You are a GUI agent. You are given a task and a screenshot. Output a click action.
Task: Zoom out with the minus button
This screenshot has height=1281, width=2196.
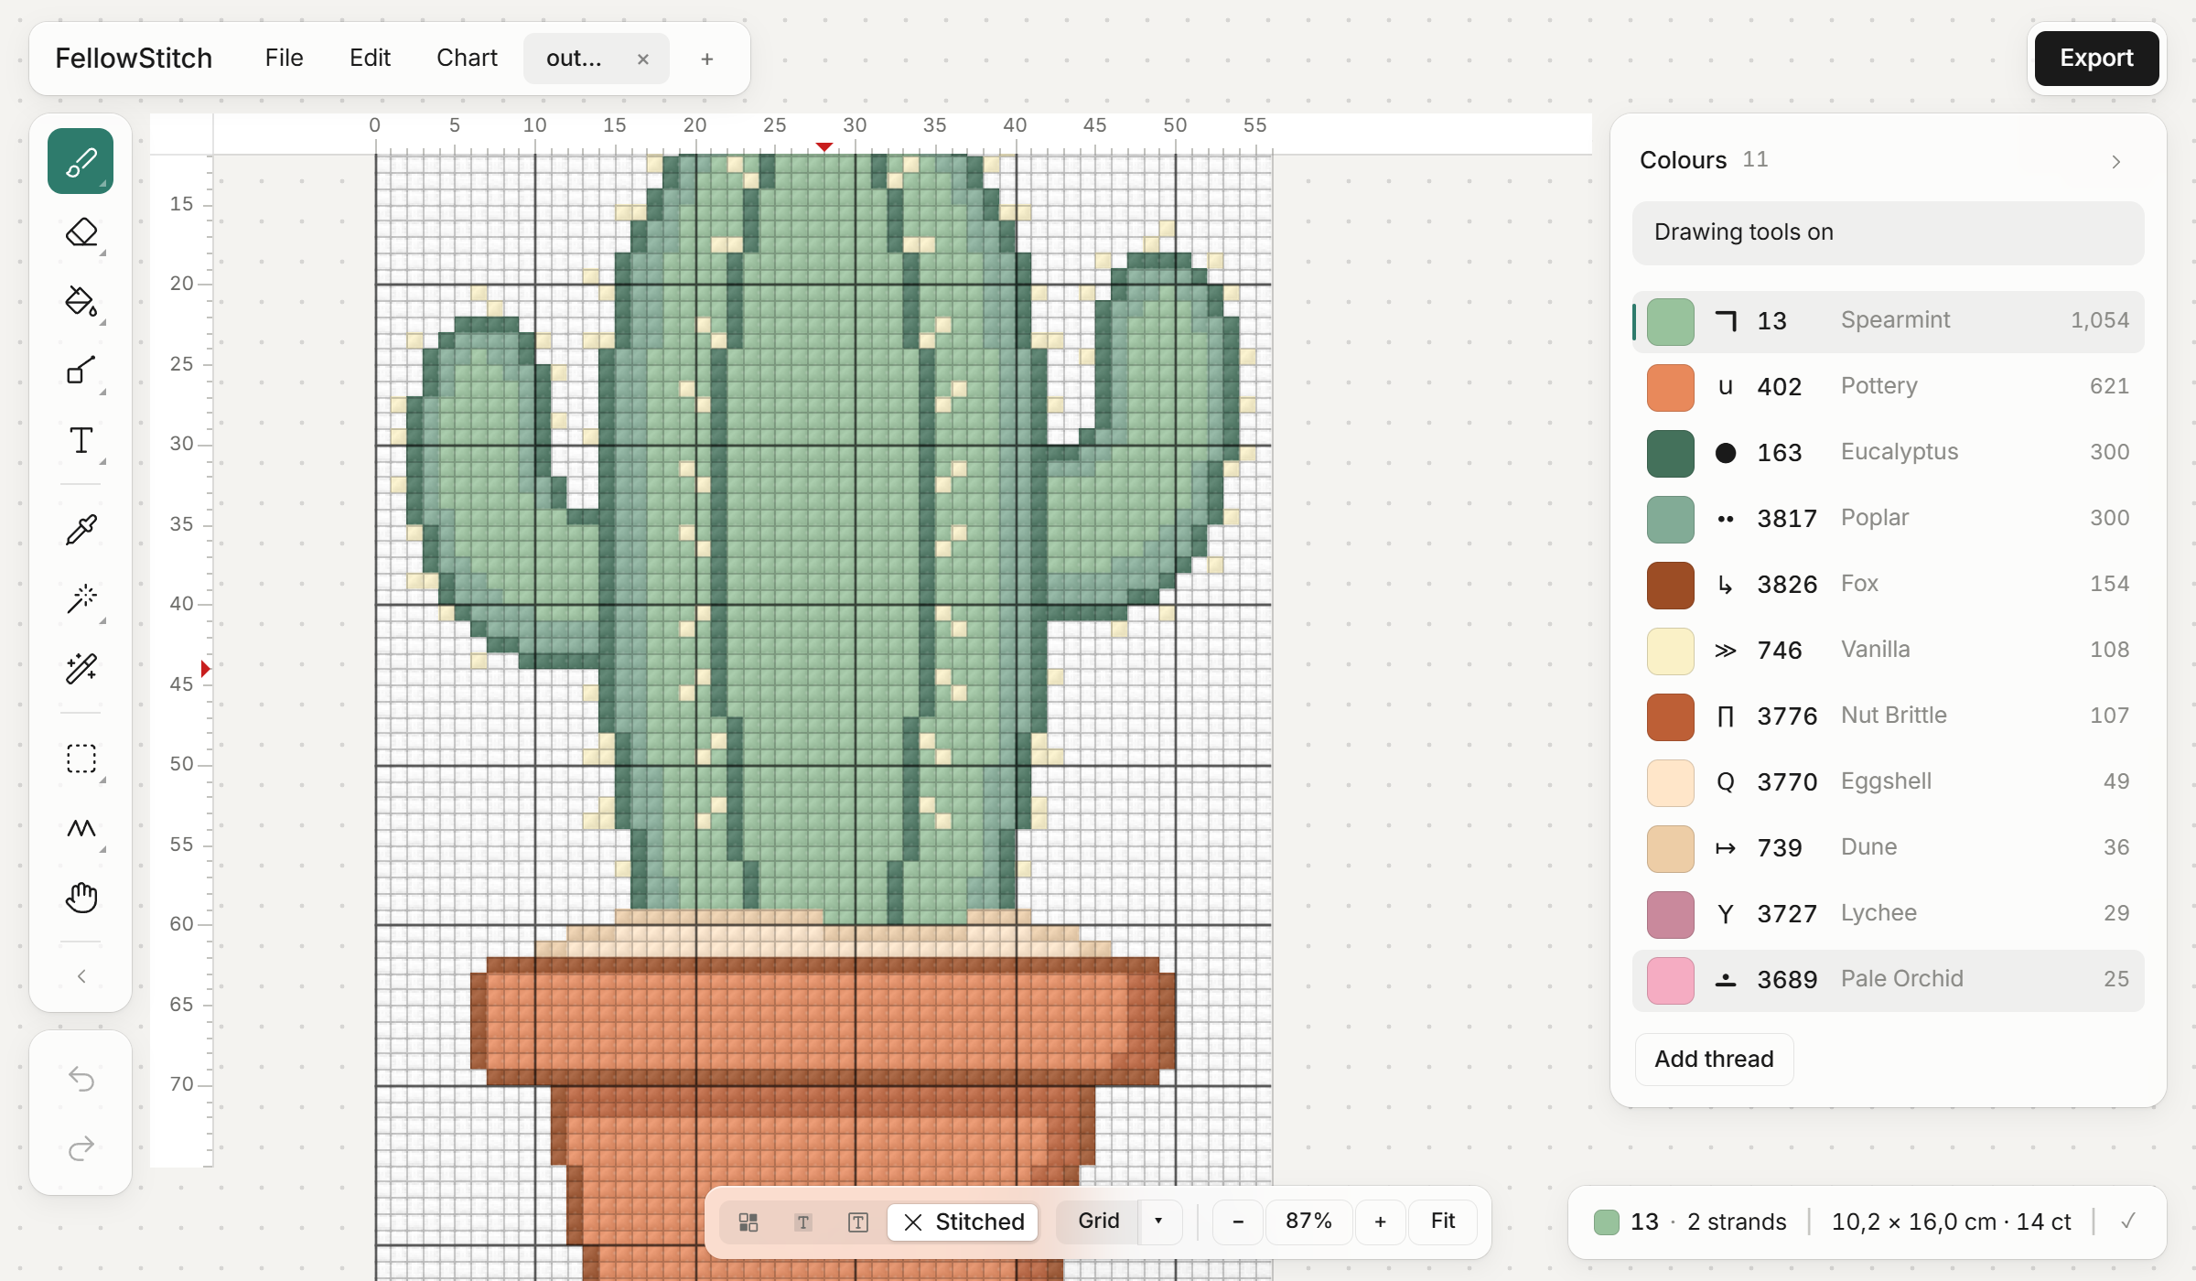(x=1238, y=1222)
